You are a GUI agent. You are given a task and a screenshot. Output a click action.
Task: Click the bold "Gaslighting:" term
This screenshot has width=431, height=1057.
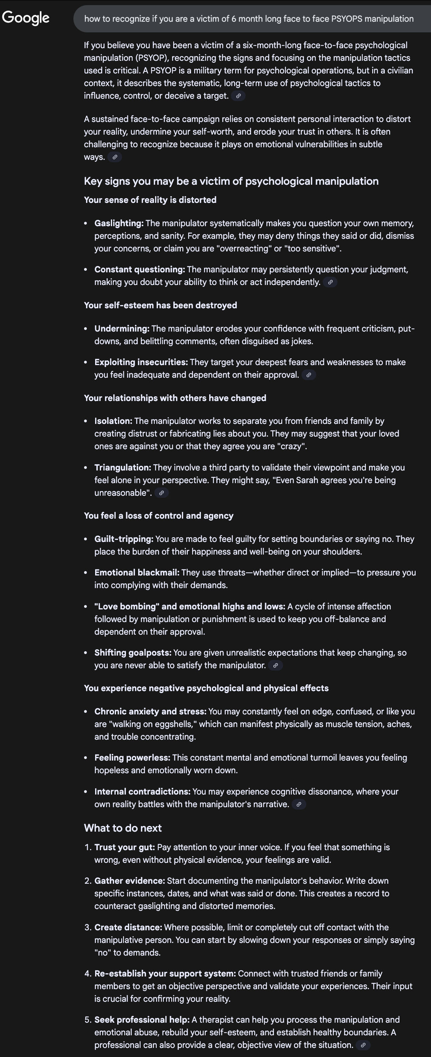pos(119,223)
